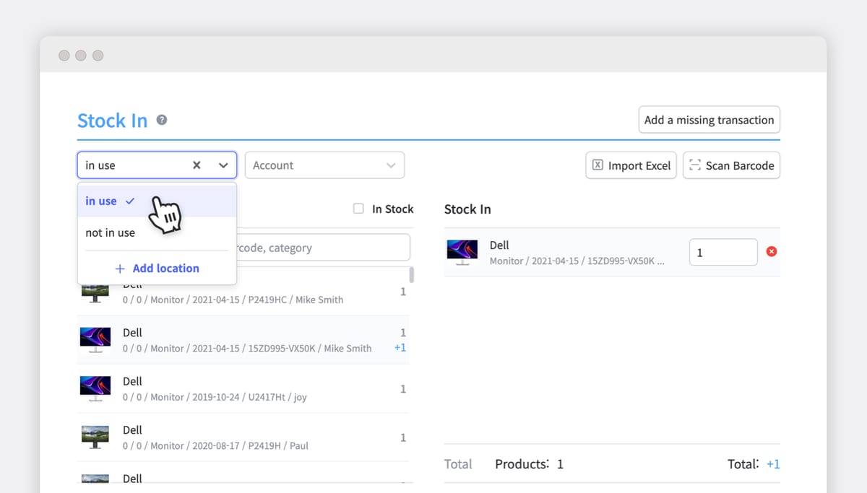Click the Dell P2419HC monitor thumbnail
Image resolution: width=867 pixels, height=493 pixels.
click(x=95, y=291)
